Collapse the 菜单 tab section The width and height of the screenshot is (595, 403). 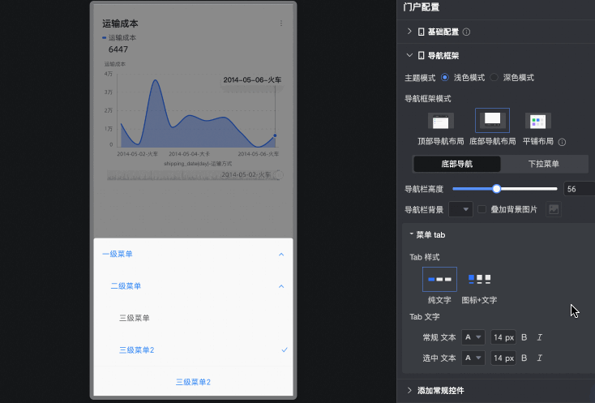tap(411, 234)
